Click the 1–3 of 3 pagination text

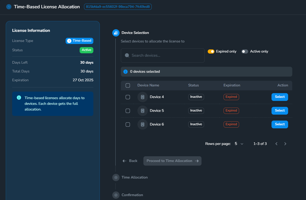tap(260, 144)
